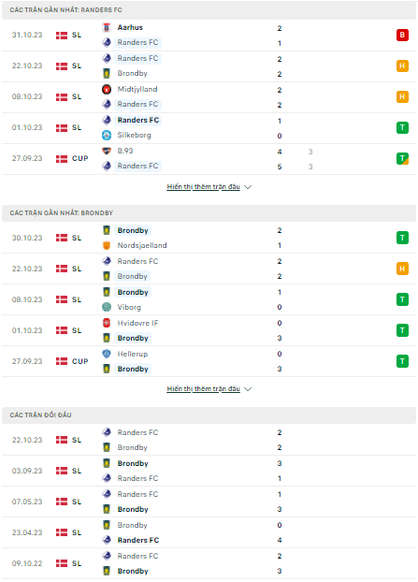Expand more Randers FC matches link
The width and height of the screenshot is (418, 582).
[203, 186]
